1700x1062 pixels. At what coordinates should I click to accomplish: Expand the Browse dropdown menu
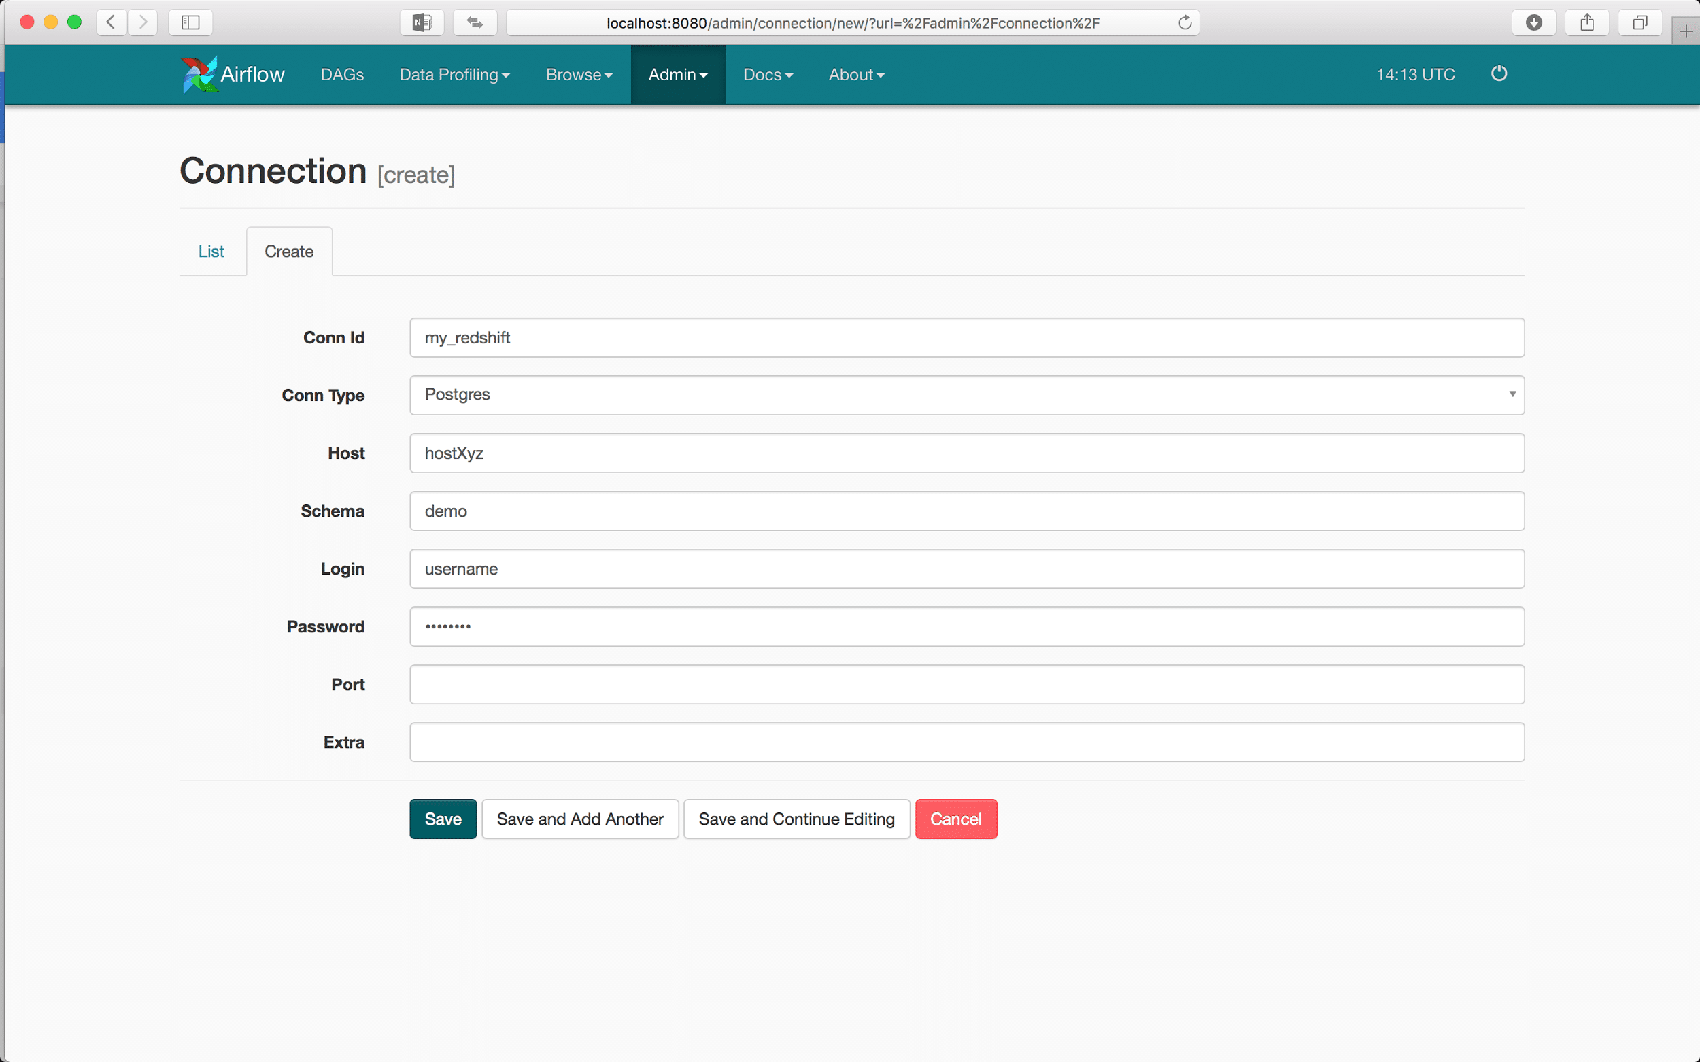tap(580, 75)
